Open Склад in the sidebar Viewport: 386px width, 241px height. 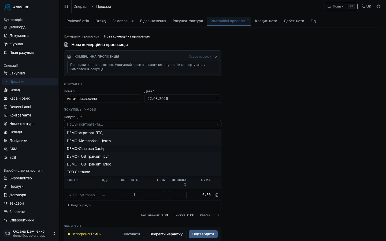click(x=30, y=90)
